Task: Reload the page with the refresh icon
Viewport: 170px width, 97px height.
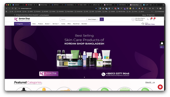Action: (12, 8)
